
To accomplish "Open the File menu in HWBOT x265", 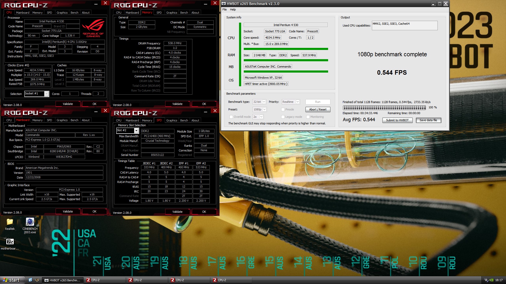I will (225, 9).
